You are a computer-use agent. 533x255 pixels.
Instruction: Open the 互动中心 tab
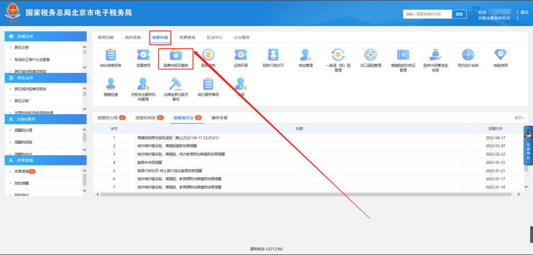(215, 37)
